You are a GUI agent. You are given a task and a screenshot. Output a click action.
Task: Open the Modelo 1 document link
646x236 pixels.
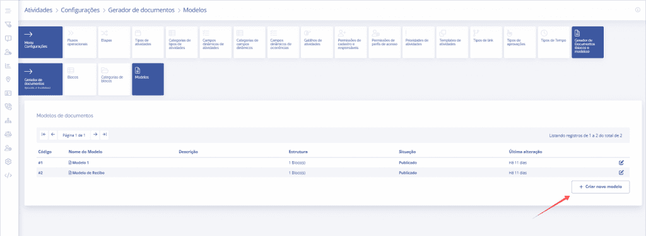coord(79,162)
